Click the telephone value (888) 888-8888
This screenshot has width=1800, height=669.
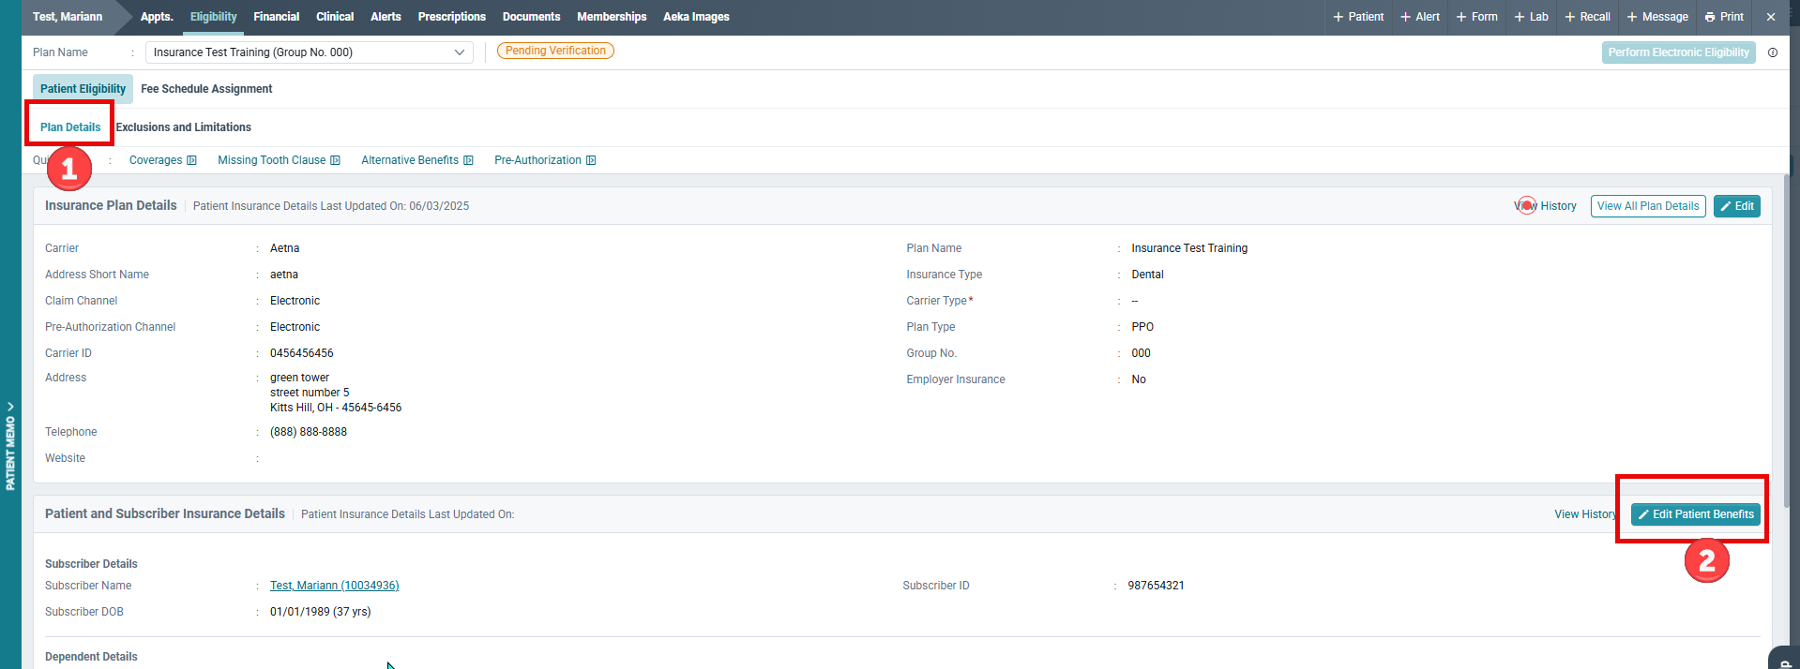coord(309,432)
